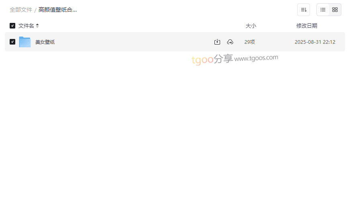Download the 美女壁纸 folder
The width and height of the screenshot is (351, 216).
(217, 42)
